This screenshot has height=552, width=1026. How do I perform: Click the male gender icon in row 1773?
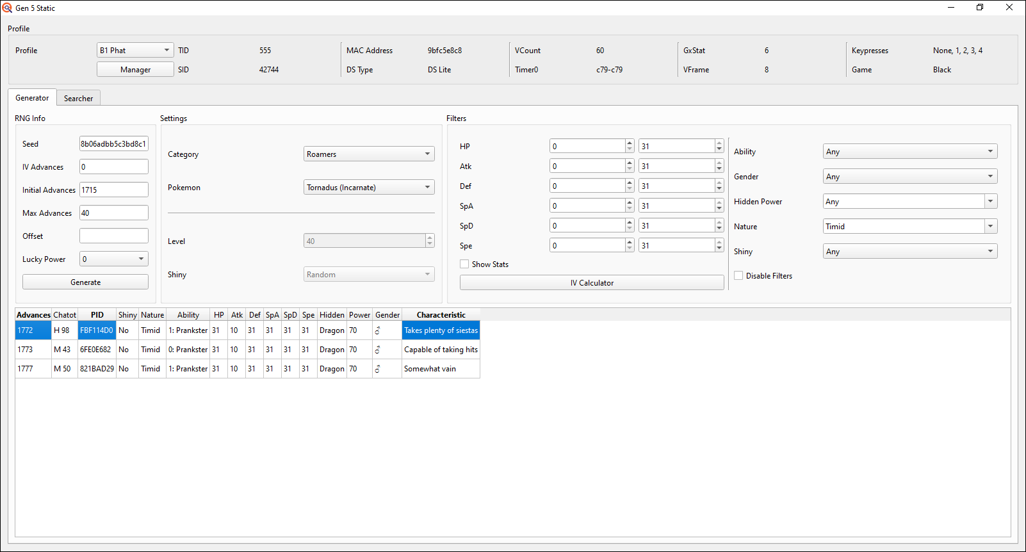point(377,350)
